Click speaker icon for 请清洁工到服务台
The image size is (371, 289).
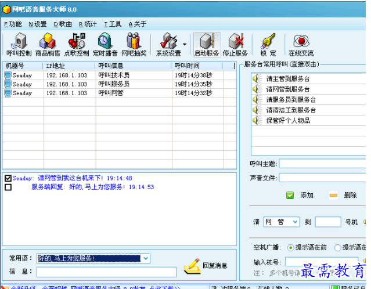(257, 110)
